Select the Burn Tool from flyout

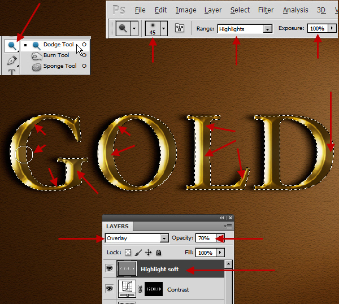coord(56,55)
